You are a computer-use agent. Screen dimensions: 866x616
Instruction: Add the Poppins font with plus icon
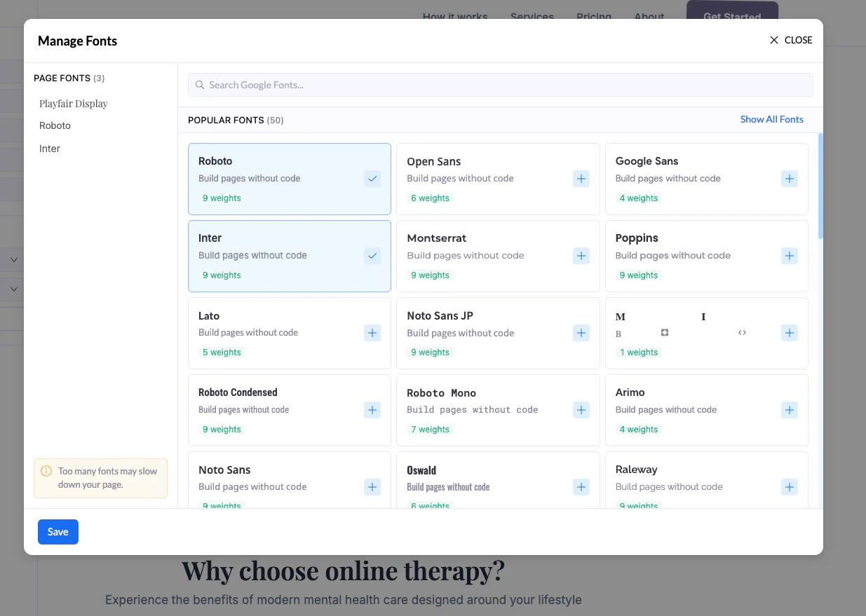coord(790,256)
